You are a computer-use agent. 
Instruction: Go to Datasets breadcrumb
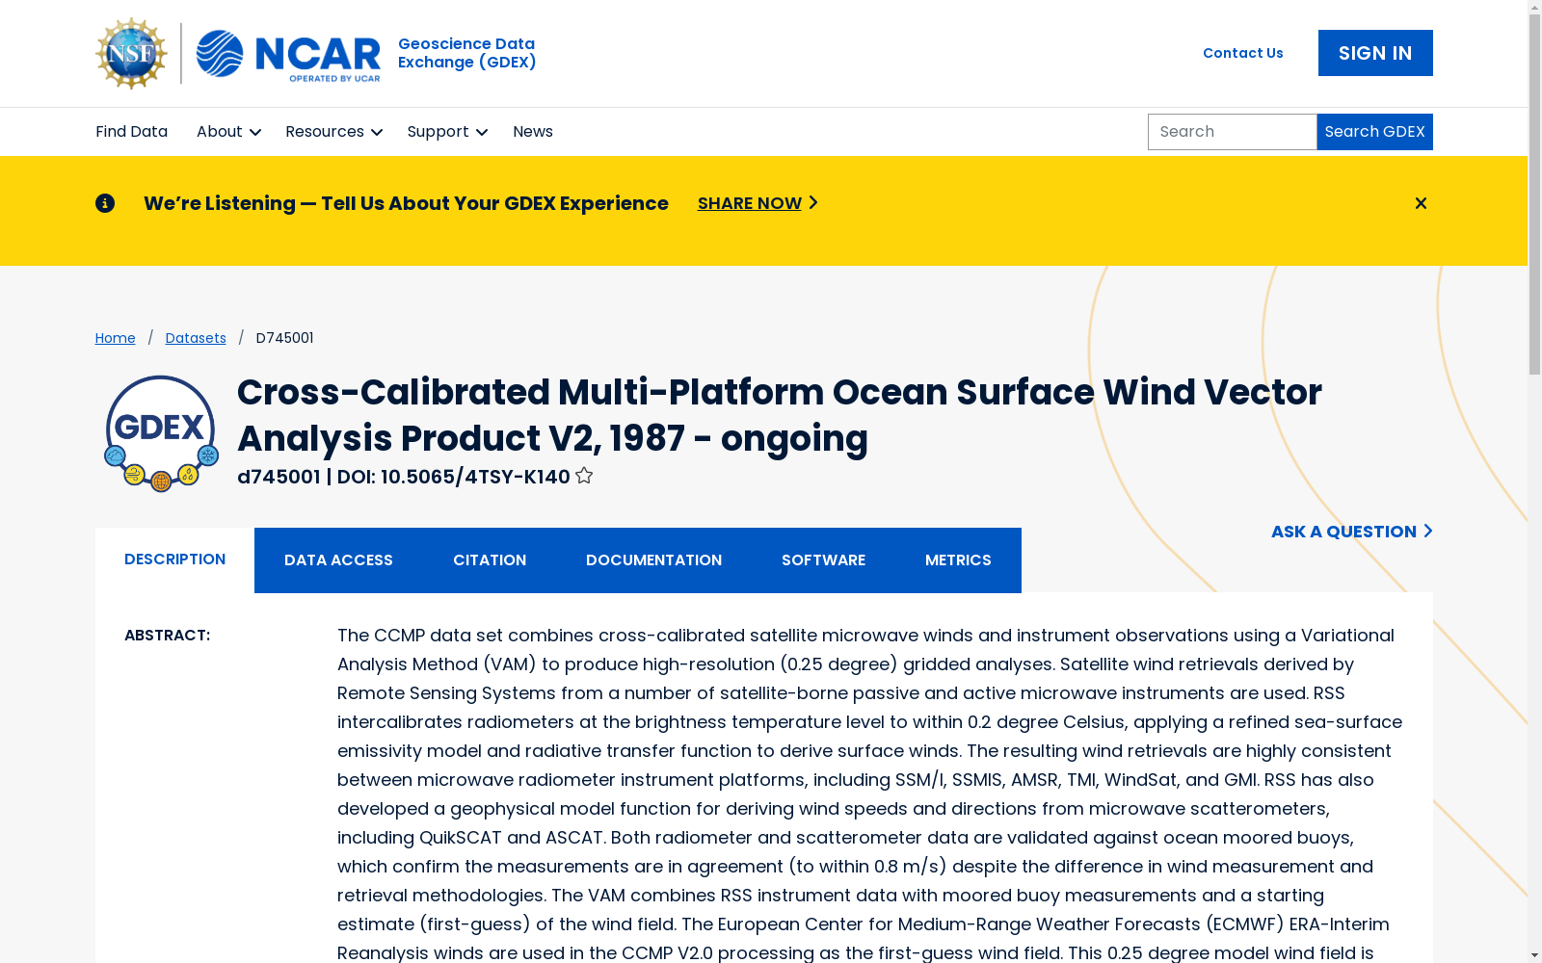click(x=196, y=338)
